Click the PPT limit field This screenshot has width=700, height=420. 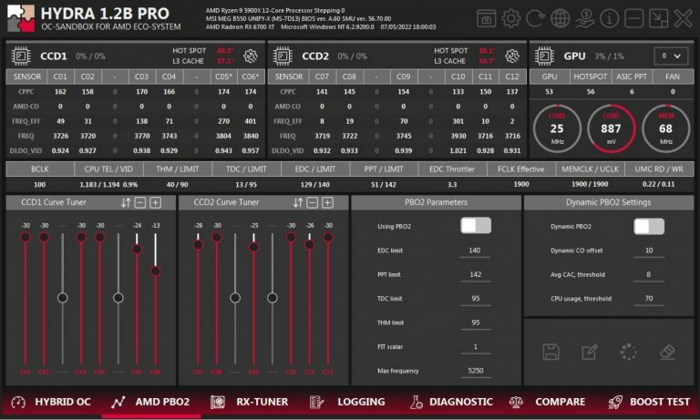tap(475, 275)
